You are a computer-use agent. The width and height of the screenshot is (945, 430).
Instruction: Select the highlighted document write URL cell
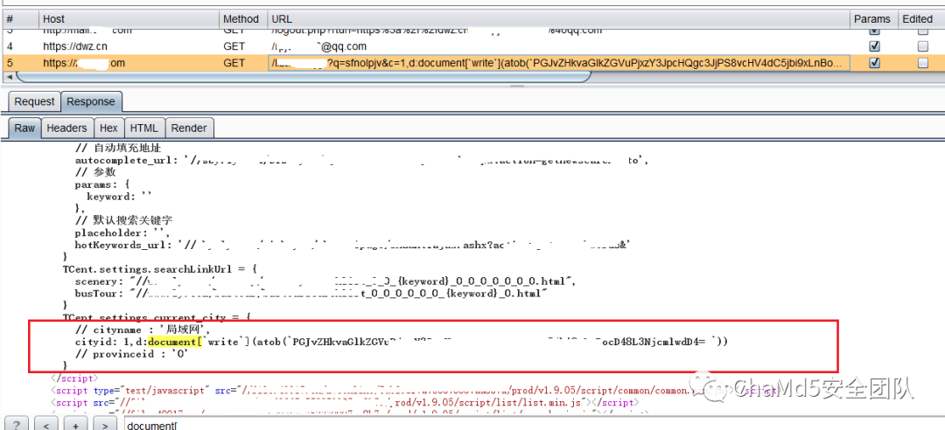[558, 63]
